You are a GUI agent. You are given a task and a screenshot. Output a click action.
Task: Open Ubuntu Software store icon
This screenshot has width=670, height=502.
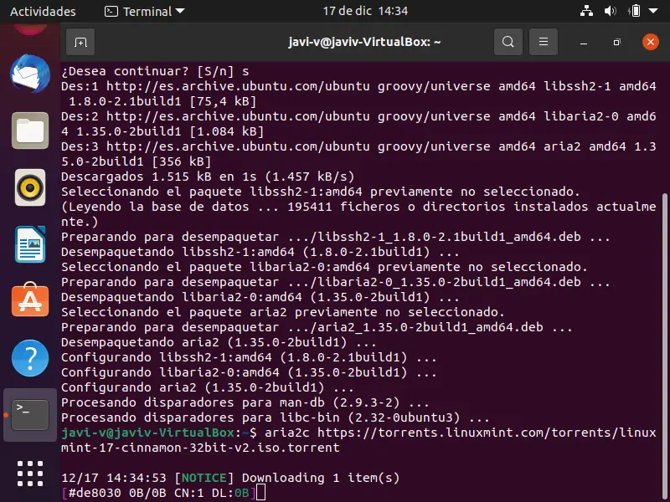click(30, 300)
